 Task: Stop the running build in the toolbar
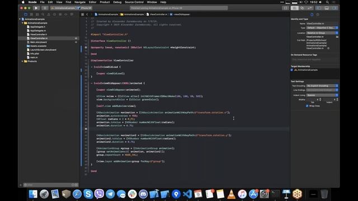(x=45, y=8)
